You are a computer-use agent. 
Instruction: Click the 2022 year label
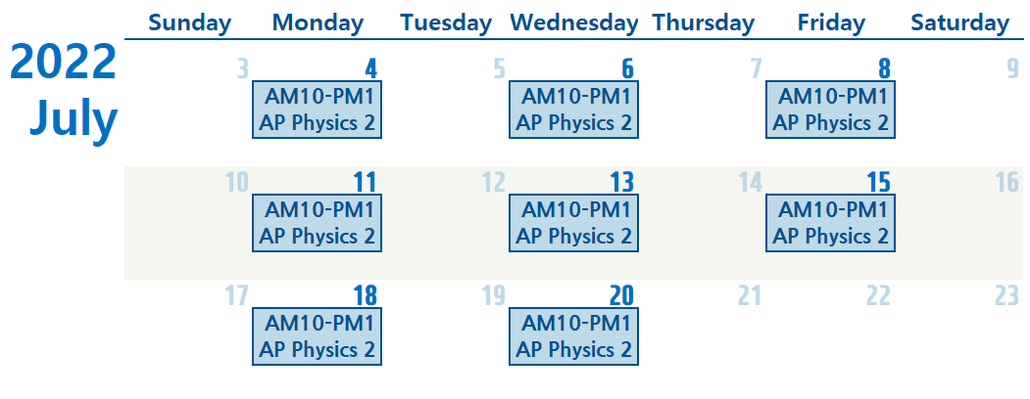point(63,64)
